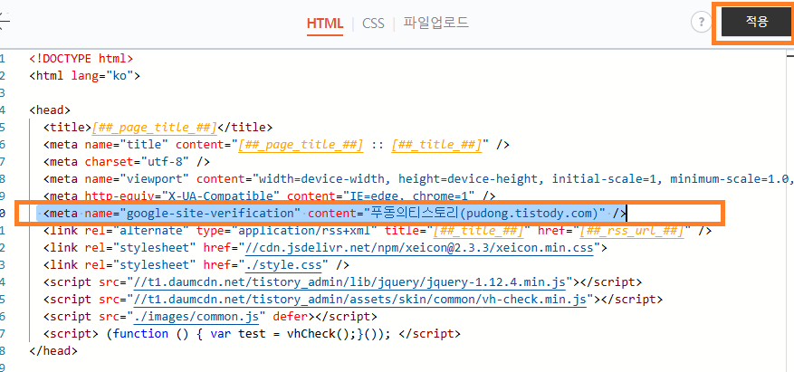Viewport: 794px width, 372px height.
Task: Open the question mark help icon
Action: pos(702,23)
